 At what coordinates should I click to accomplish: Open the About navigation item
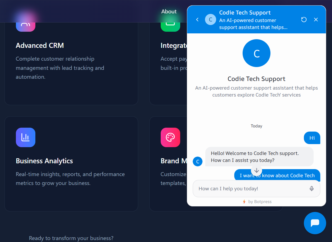[x=169, y=11]
